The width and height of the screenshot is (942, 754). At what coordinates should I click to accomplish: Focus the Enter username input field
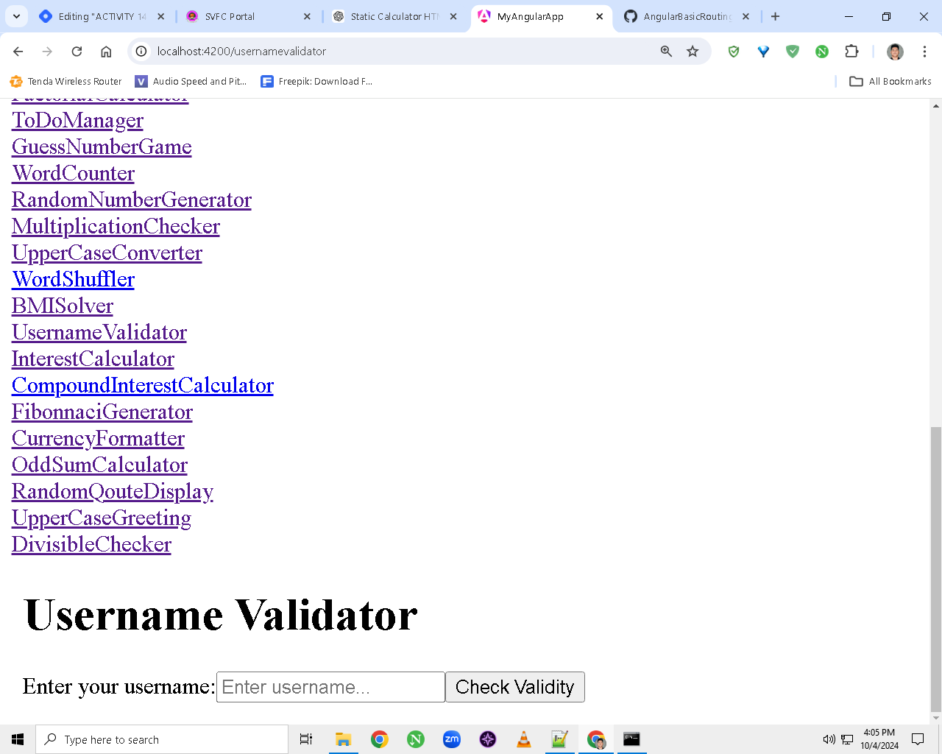[330, 687]
